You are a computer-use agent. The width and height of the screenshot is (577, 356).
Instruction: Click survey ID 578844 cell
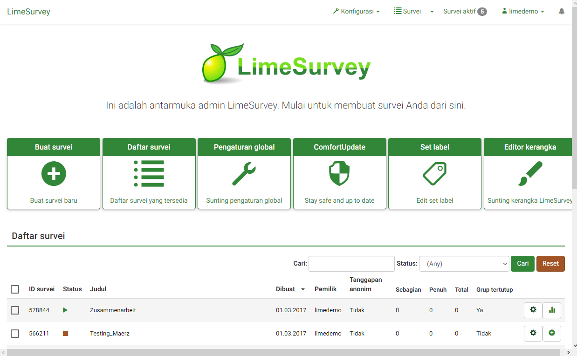39,310
